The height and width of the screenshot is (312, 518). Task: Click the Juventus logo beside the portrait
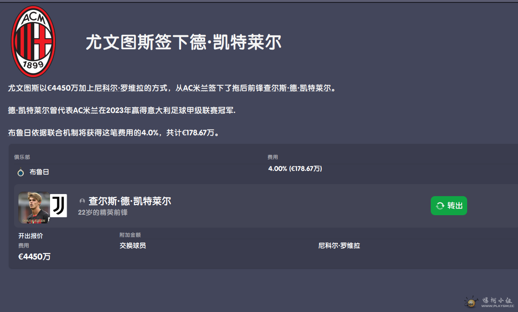click(59, 206)
